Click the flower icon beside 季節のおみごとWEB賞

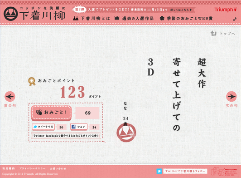click(x=162, y=19)
